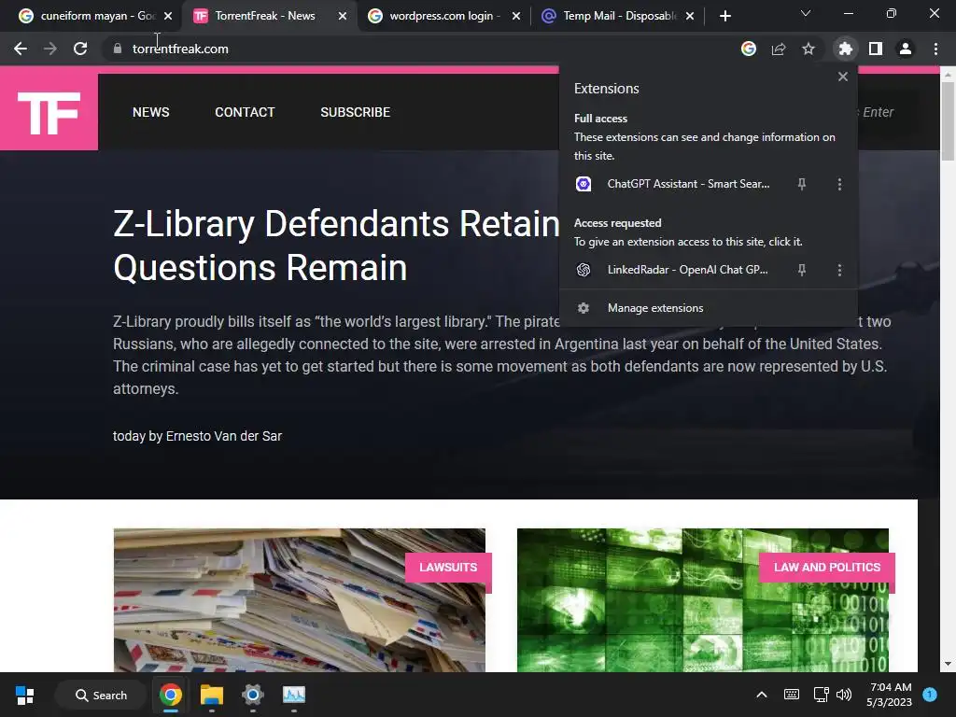Click the page vertical scrollbar thumb
Screen dimensions: 956x717
pyautogui.click(x=948, y=120)
